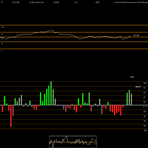
Task: Click the 'SI MunafaSutraR' header label
Action: point(36,2)
